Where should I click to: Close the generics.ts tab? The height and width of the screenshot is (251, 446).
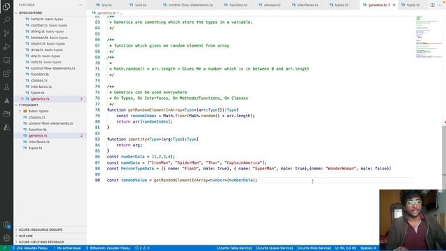click(x=394, y=5)
